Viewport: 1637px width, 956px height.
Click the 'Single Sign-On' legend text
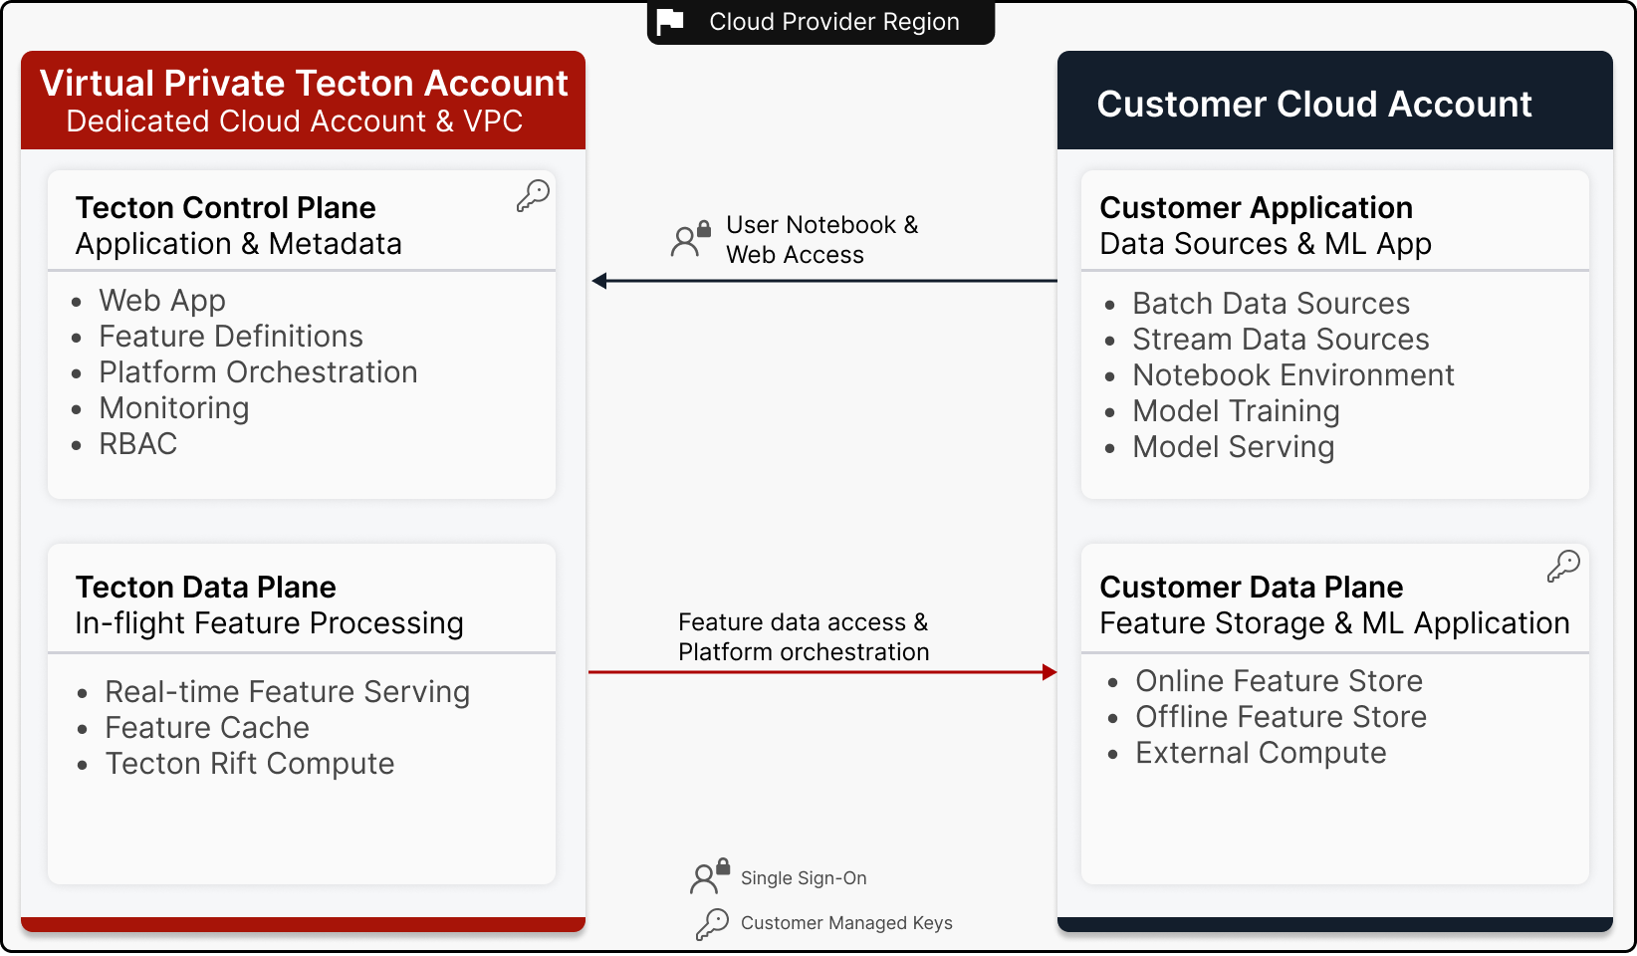[804, 878]
